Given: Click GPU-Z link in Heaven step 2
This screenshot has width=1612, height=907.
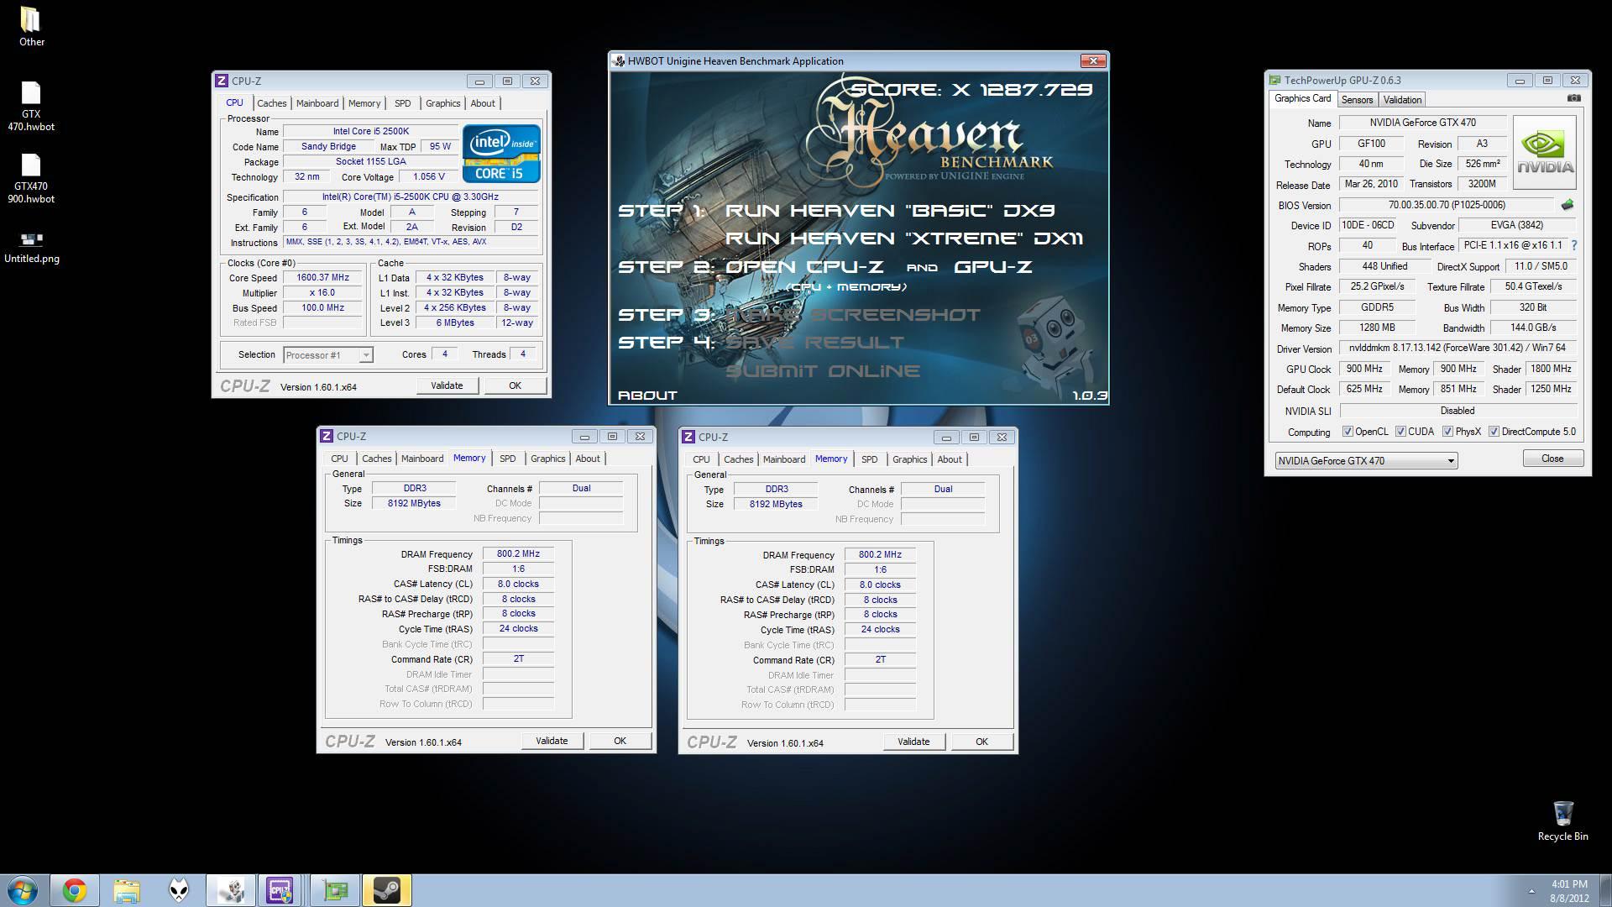Looking at the screenshot, I should coord(992,267).
